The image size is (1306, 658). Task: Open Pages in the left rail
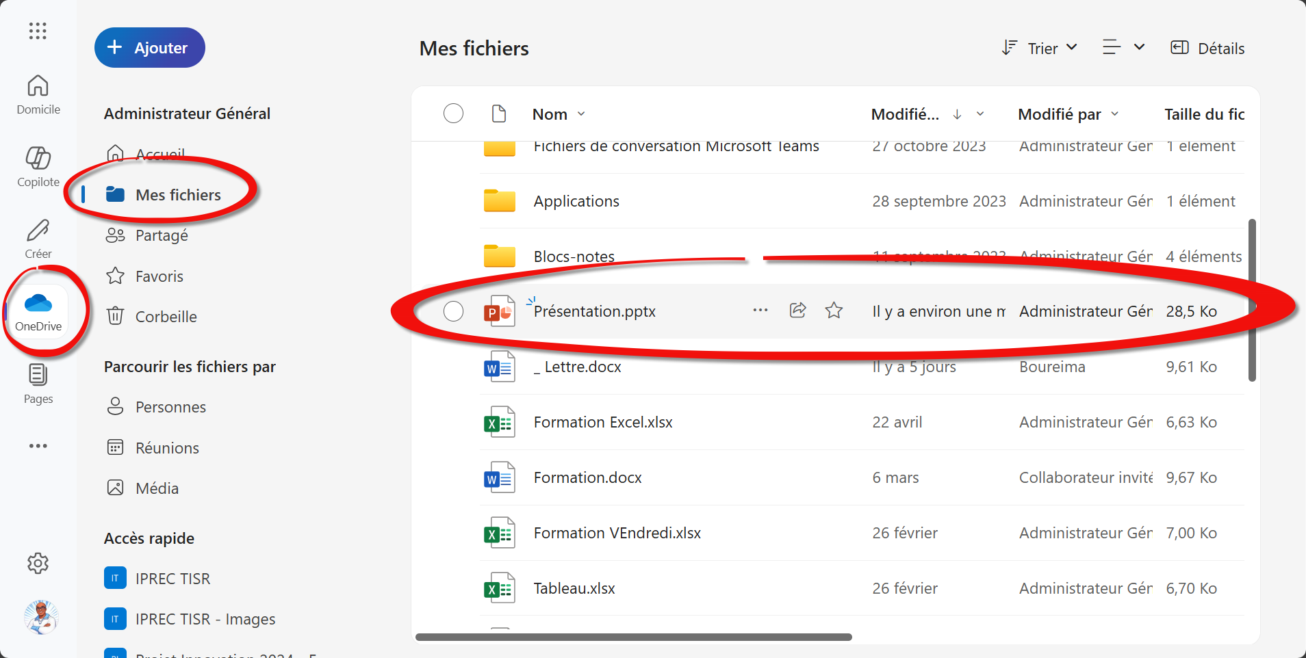point(38,383)
